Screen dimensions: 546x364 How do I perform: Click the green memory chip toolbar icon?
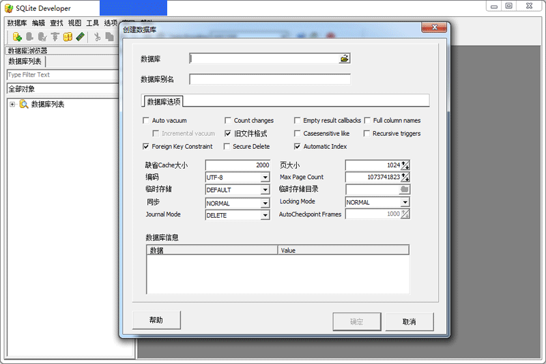point(80,37)
